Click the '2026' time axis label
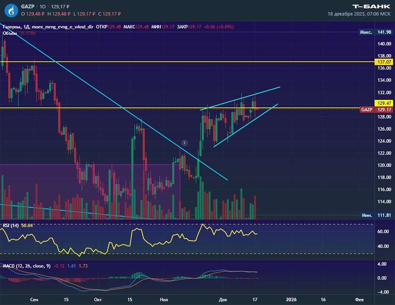 (291, 299)
